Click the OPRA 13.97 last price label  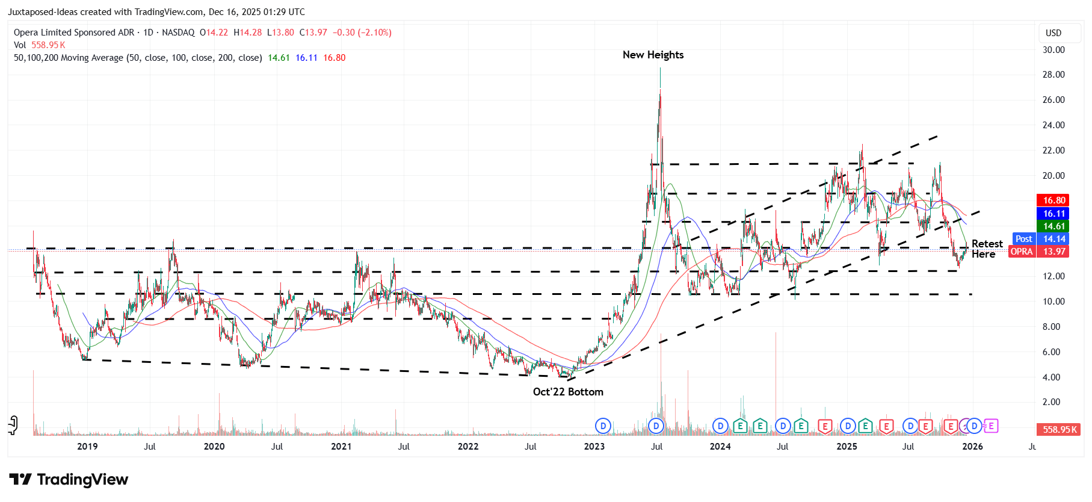1039,252
